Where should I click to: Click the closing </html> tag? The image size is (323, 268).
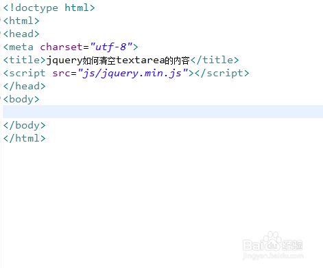pyautogui.click(x=25, y=139)
